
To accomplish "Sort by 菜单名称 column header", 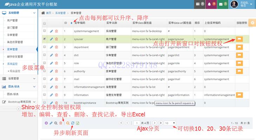I will (x=112, y=23).
